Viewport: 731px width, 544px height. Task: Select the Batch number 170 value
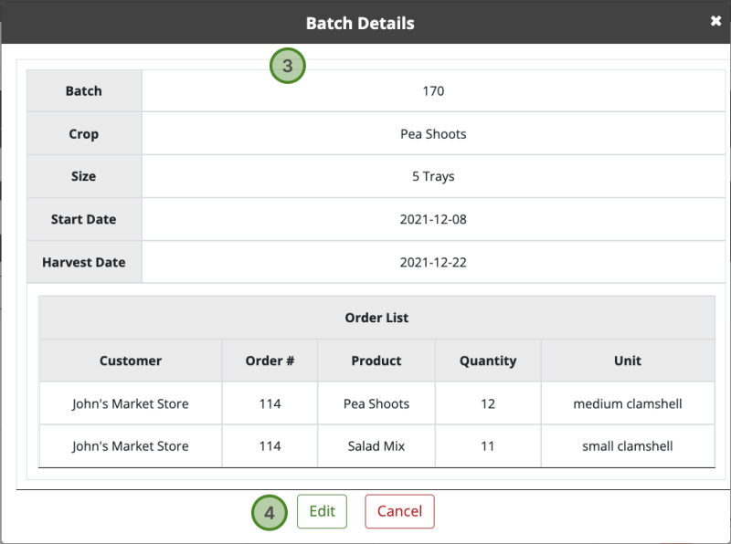point(433,90)
